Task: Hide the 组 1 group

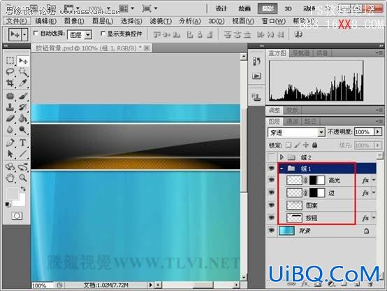Action: (272, 169)
